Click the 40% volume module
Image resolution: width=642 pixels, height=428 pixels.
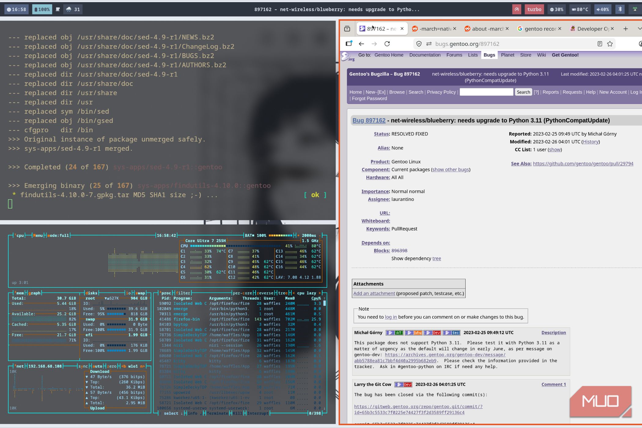[x=603, y=9]
